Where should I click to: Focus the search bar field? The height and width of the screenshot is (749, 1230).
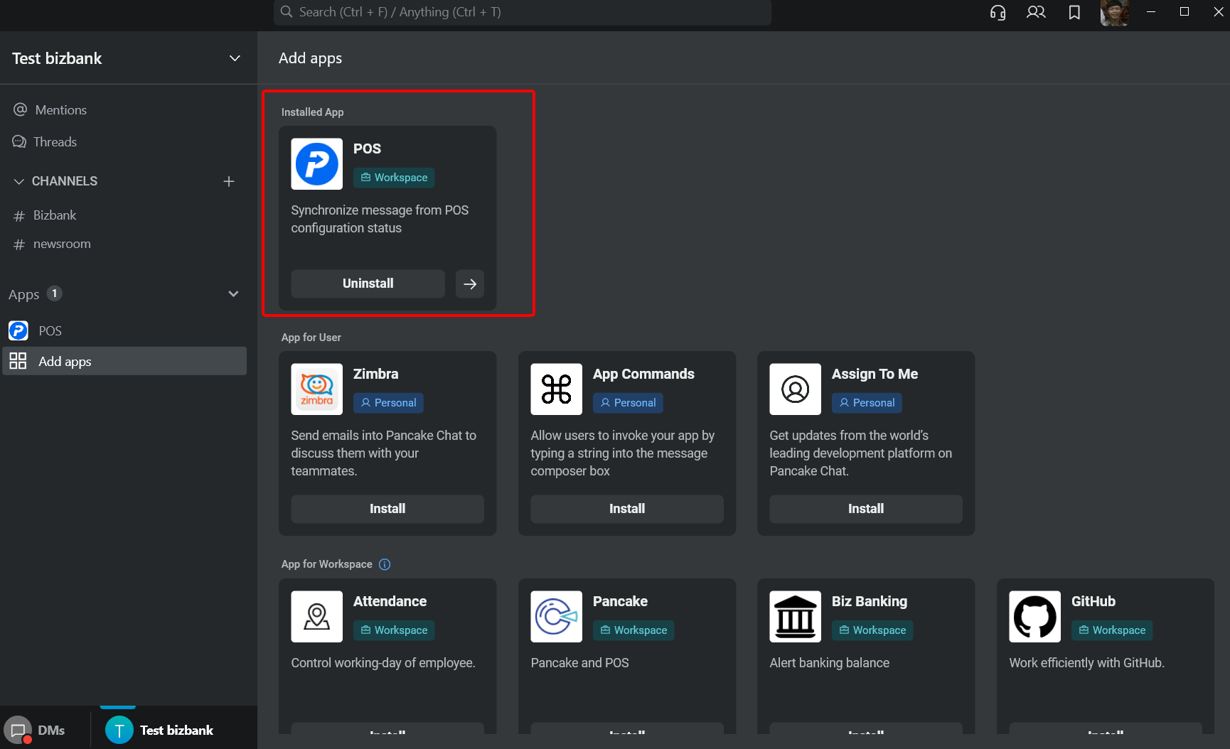point(523,12)
